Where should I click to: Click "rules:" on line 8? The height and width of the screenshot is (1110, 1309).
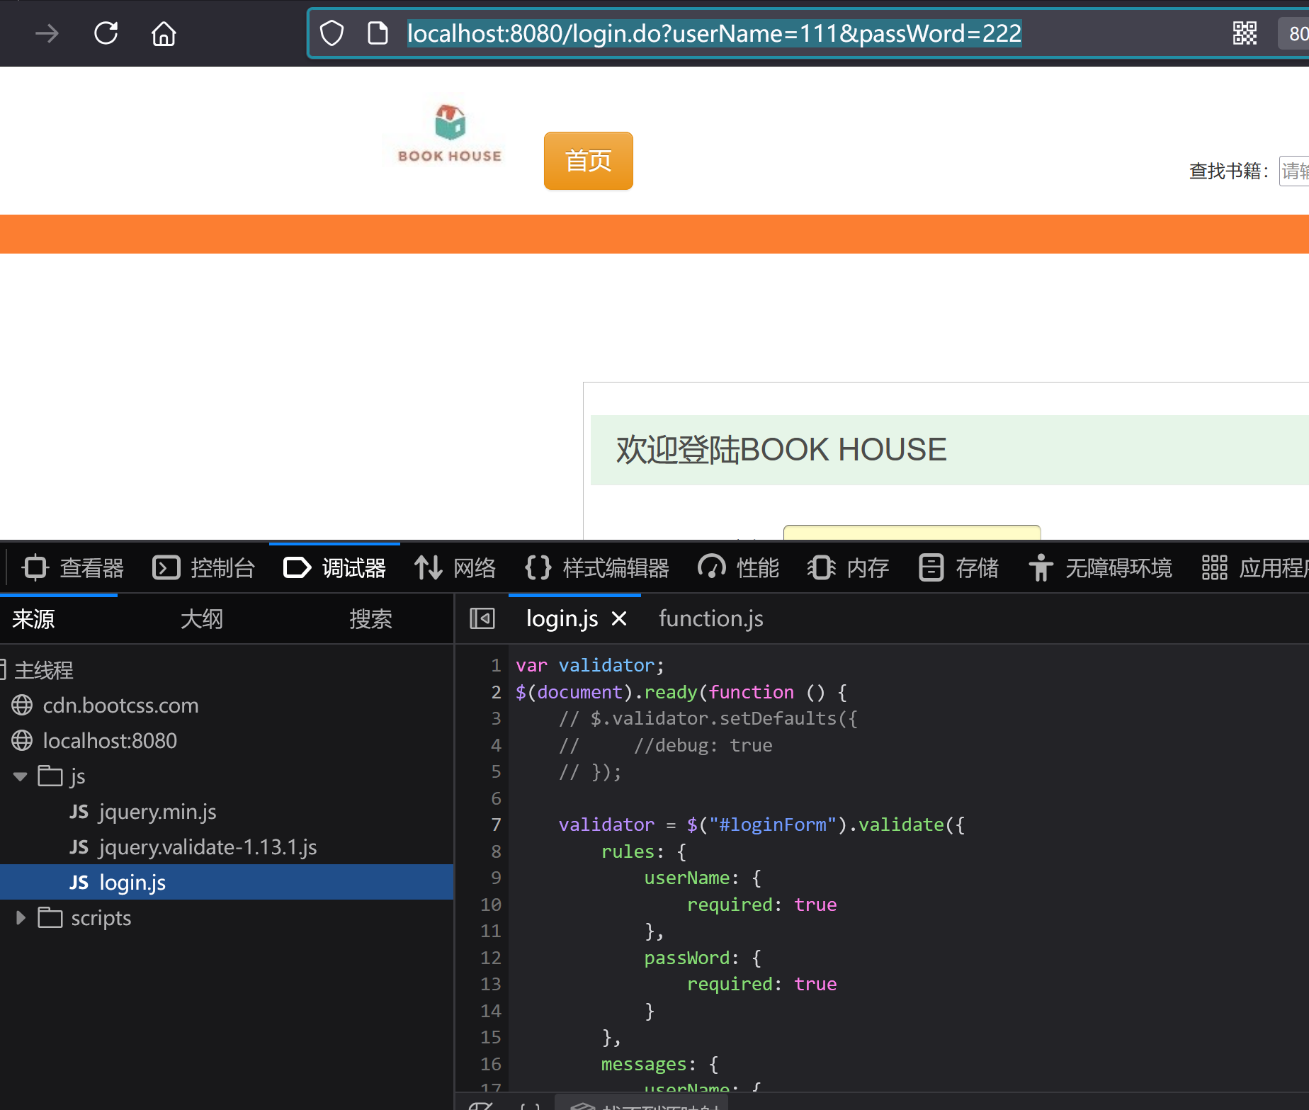click(633, 851)
